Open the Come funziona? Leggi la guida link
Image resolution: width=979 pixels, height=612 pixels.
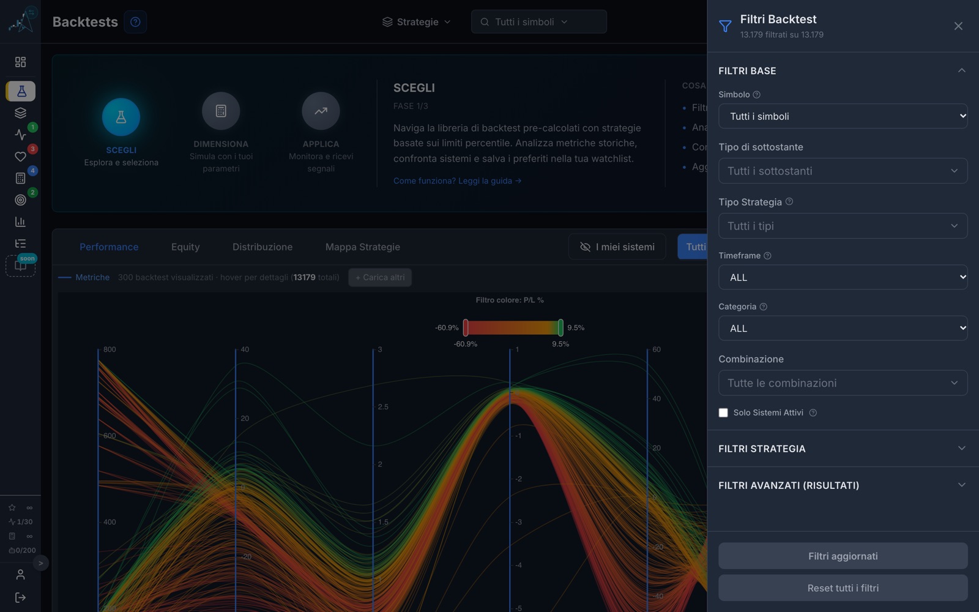(457, 181)
